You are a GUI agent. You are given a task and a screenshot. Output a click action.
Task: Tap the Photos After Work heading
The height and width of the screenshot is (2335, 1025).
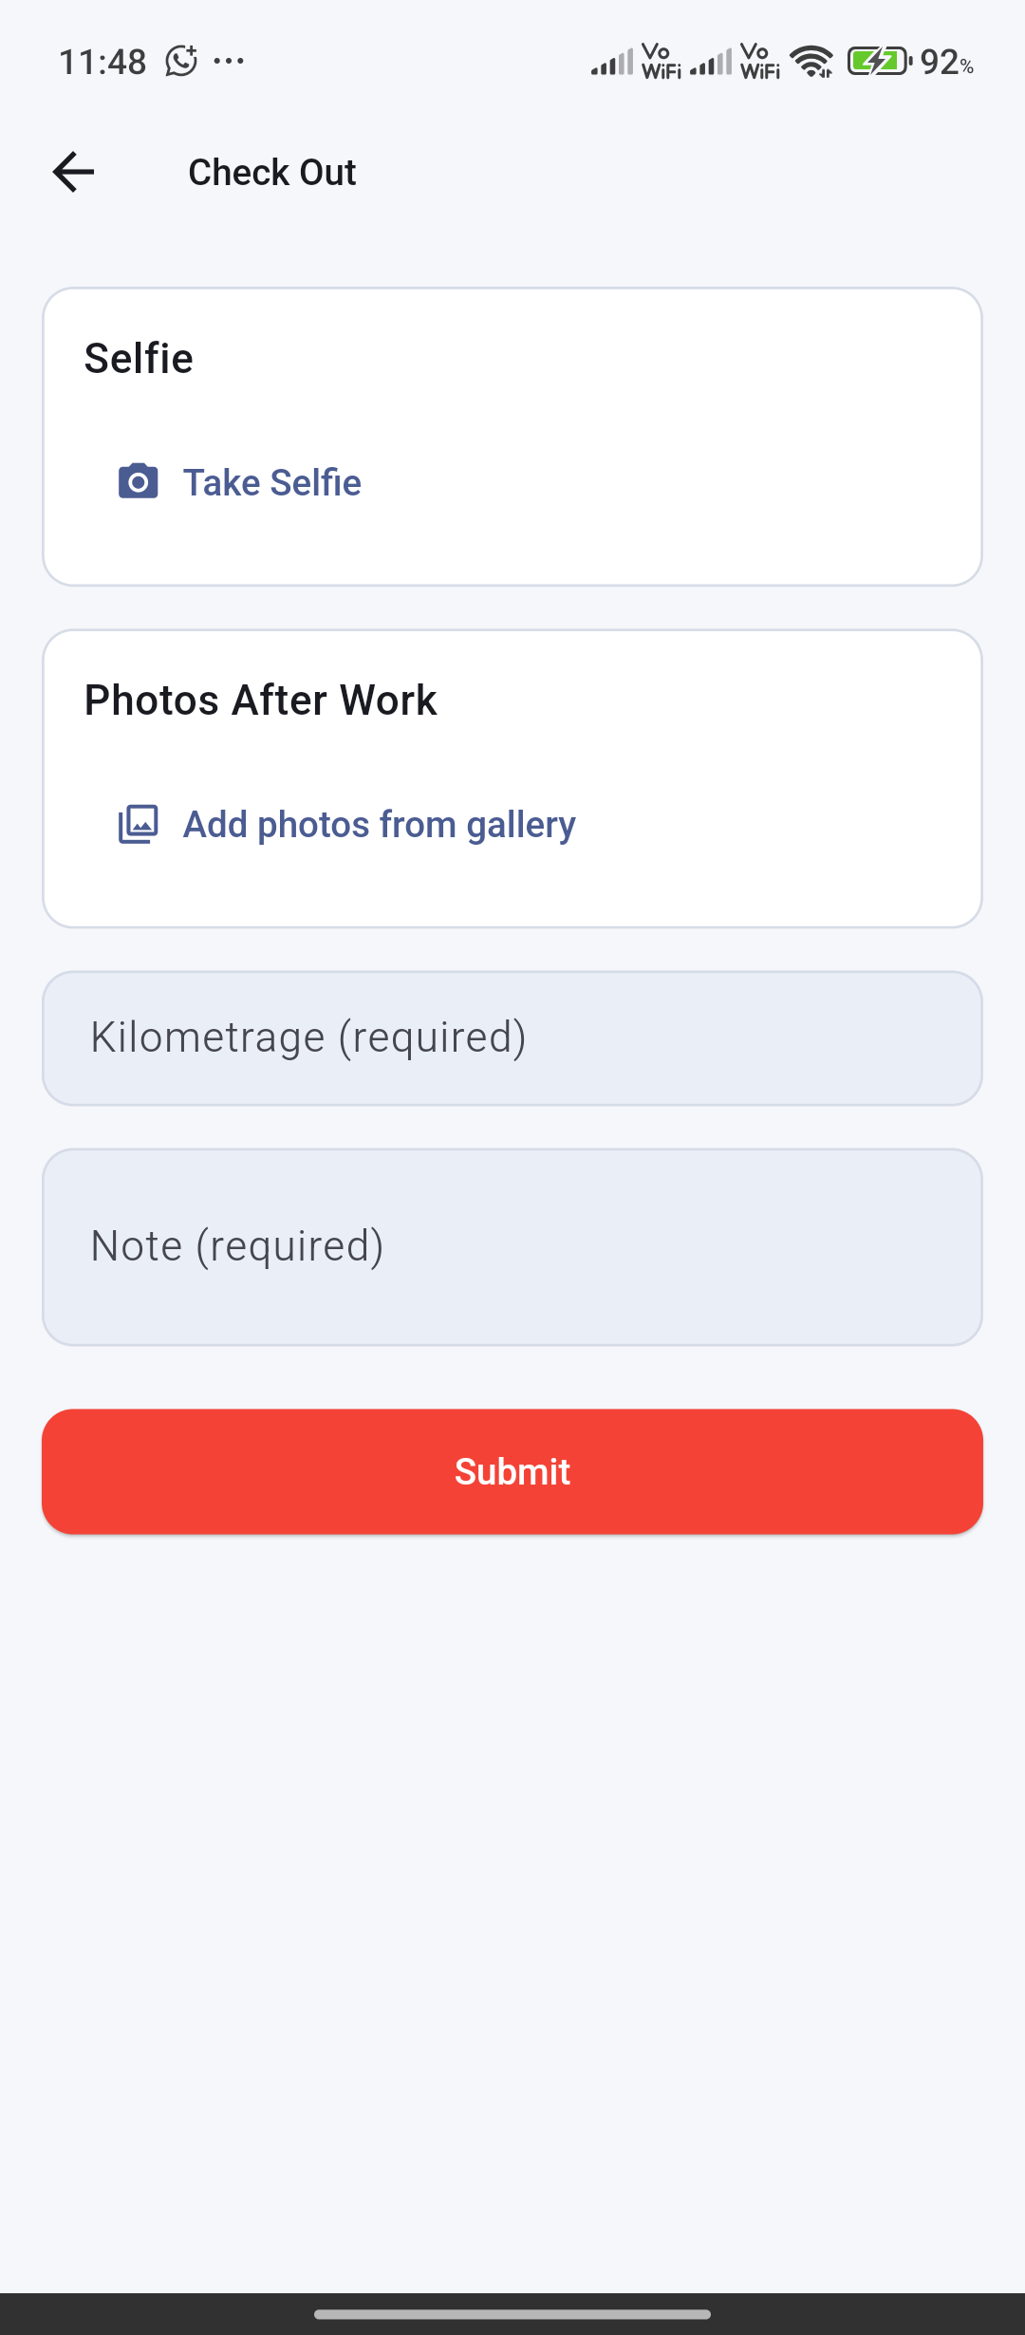[x=260, y=700]
